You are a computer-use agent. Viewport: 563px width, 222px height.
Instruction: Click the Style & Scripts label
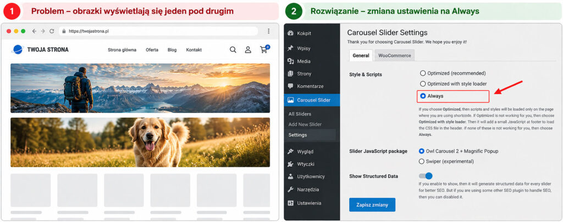tap(366, 75)
